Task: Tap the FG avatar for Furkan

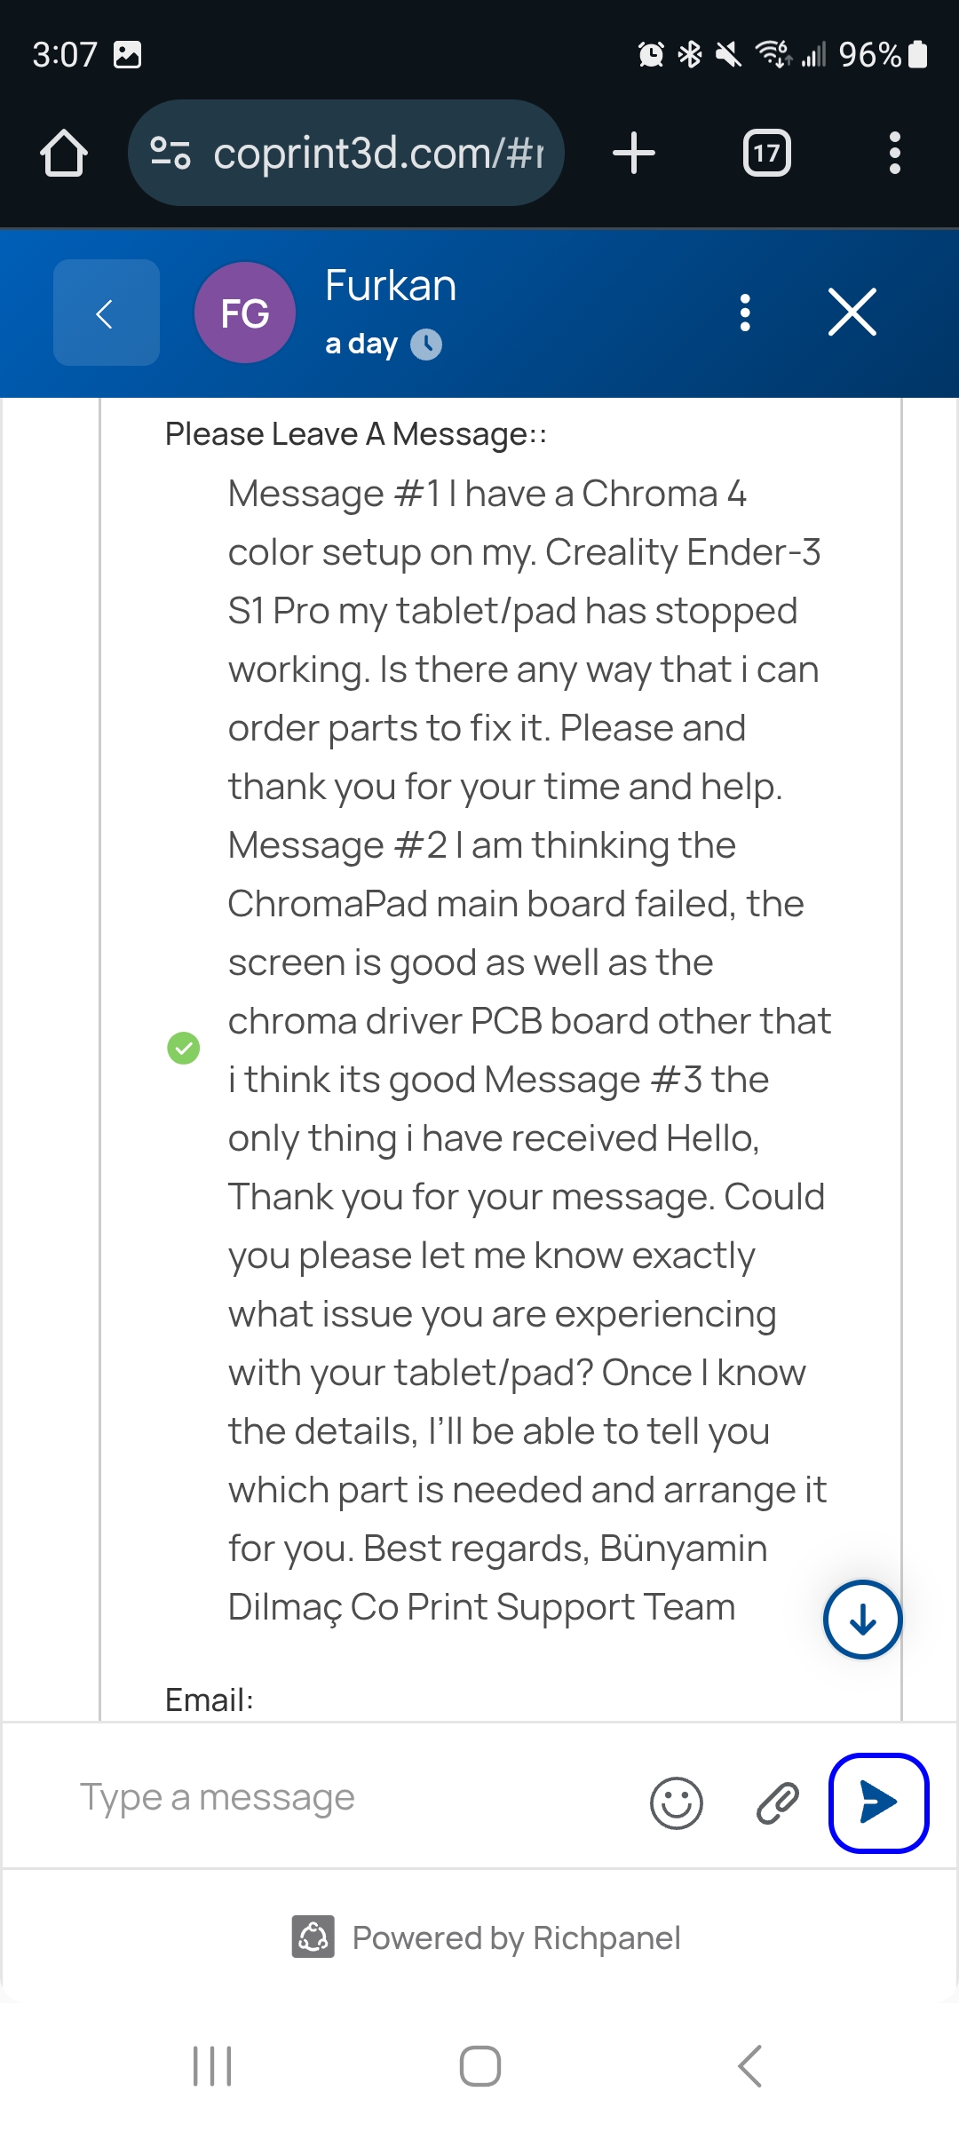Action: [244, 313]
